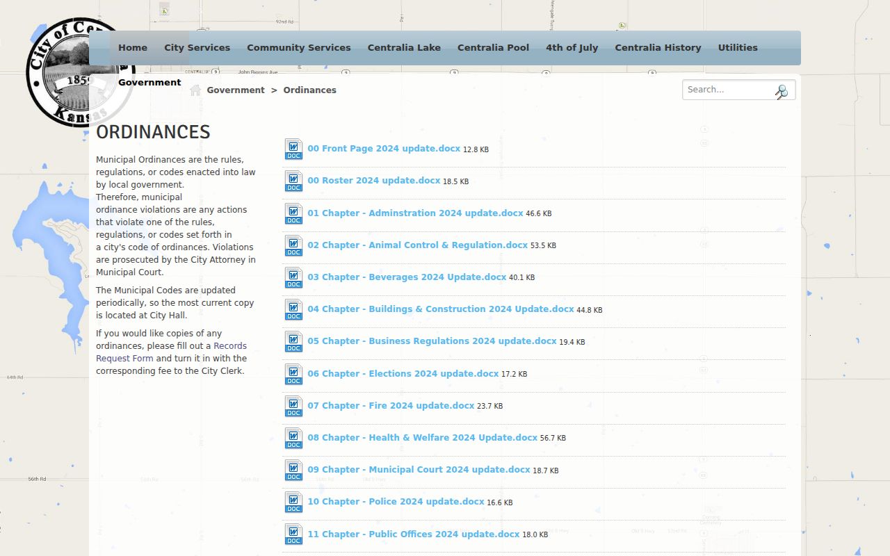Image resolution: width=890 pixels, height=556 pixels.
Task: Open the Government menu item
Action: pyautogui.click(x=149, y=82)
